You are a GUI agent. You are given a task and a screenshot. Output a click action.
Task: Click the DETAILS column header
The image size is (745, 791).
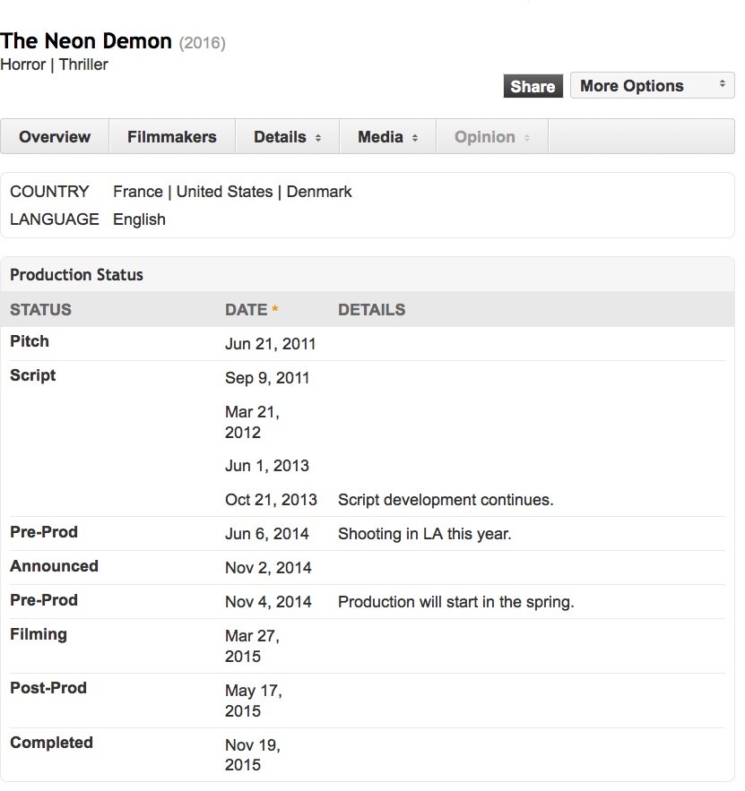coord(371,310)
